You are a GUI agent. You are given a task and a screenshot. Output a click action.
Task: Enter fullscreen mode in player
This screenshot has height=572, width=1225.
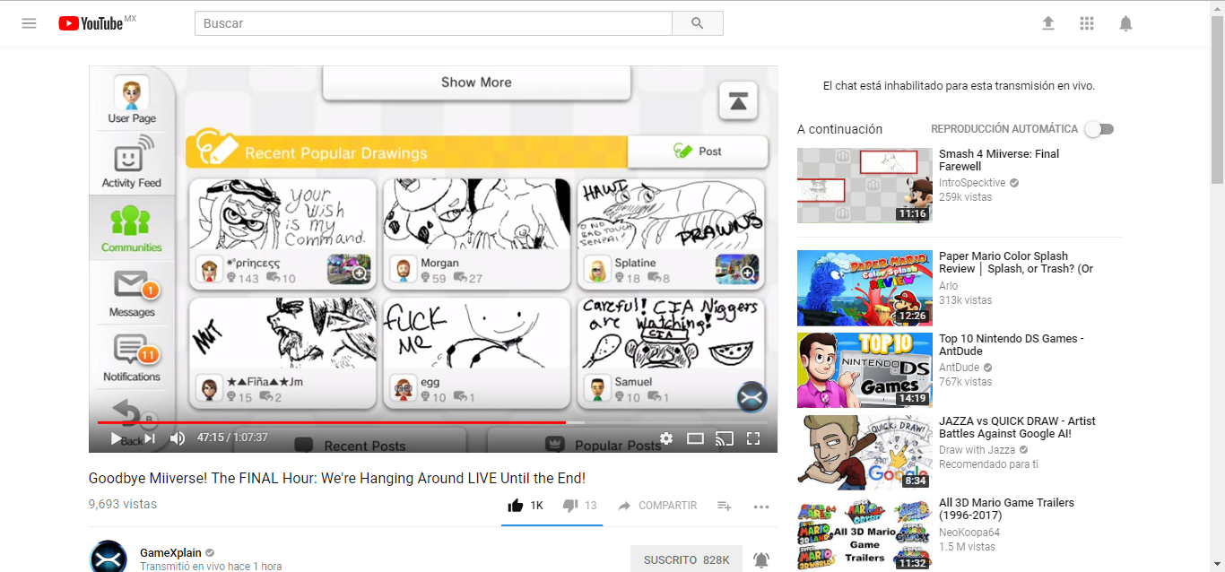(x=753, y=438)
